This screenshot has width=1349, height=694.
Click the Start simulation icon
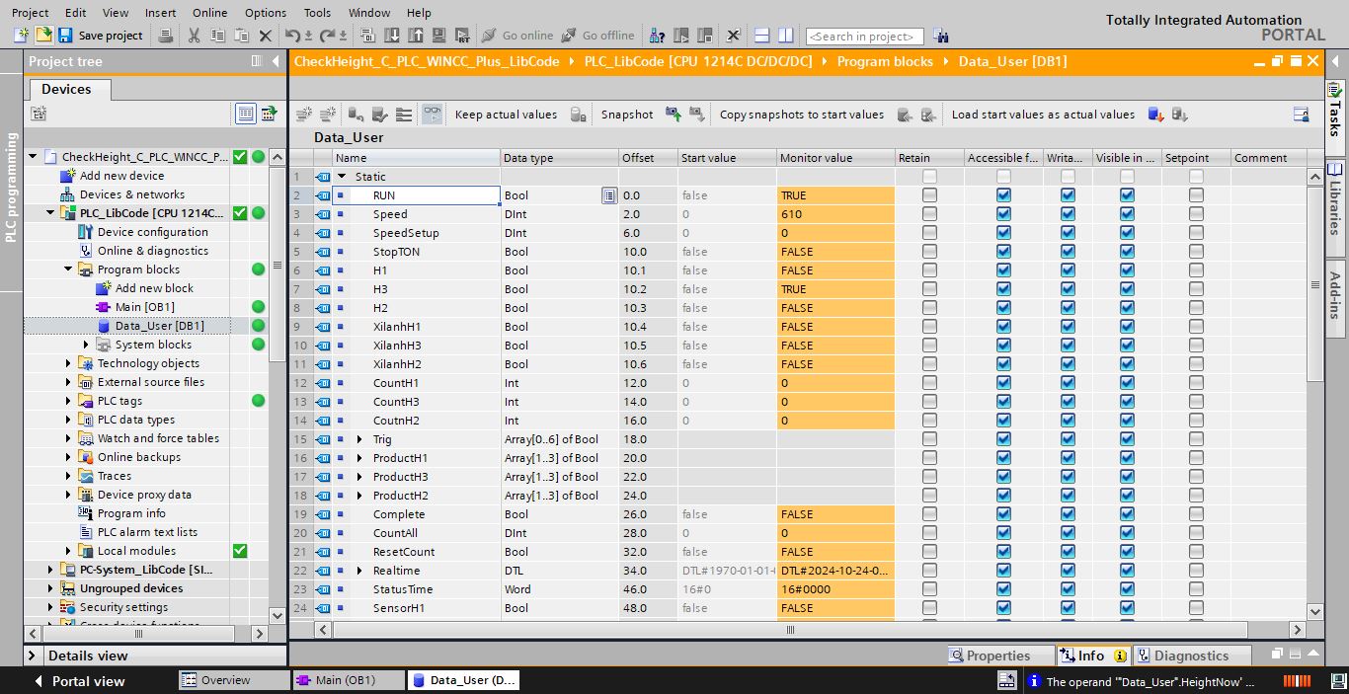tap(439, 36)
